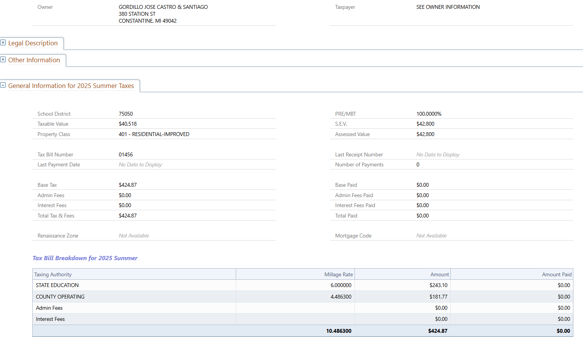Click the Amount Paid column header
This screenshot has width=583, height=337.
click(x=556, y=274)
